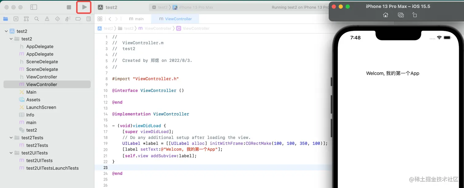This screenshot has width=464, height=188.
Task: Rotate the simulator device
Action: point(414,15)
